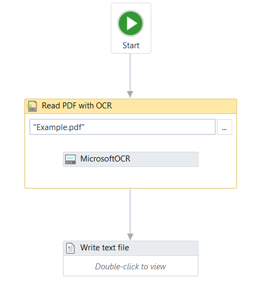Select the arrowhead entering Write text file
269x297 pixels.
(130, 237)
